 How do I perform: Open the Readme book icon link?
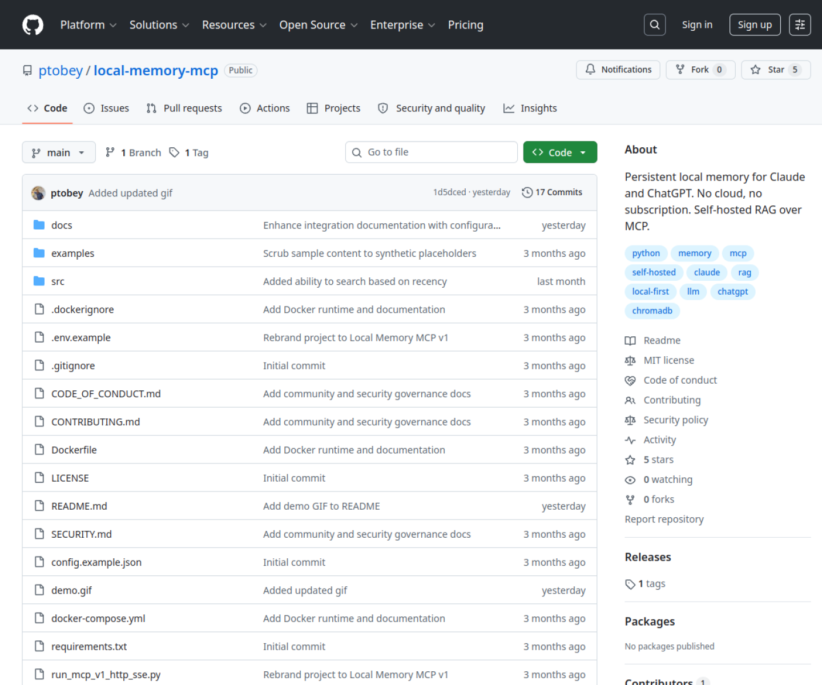(630, 341)
